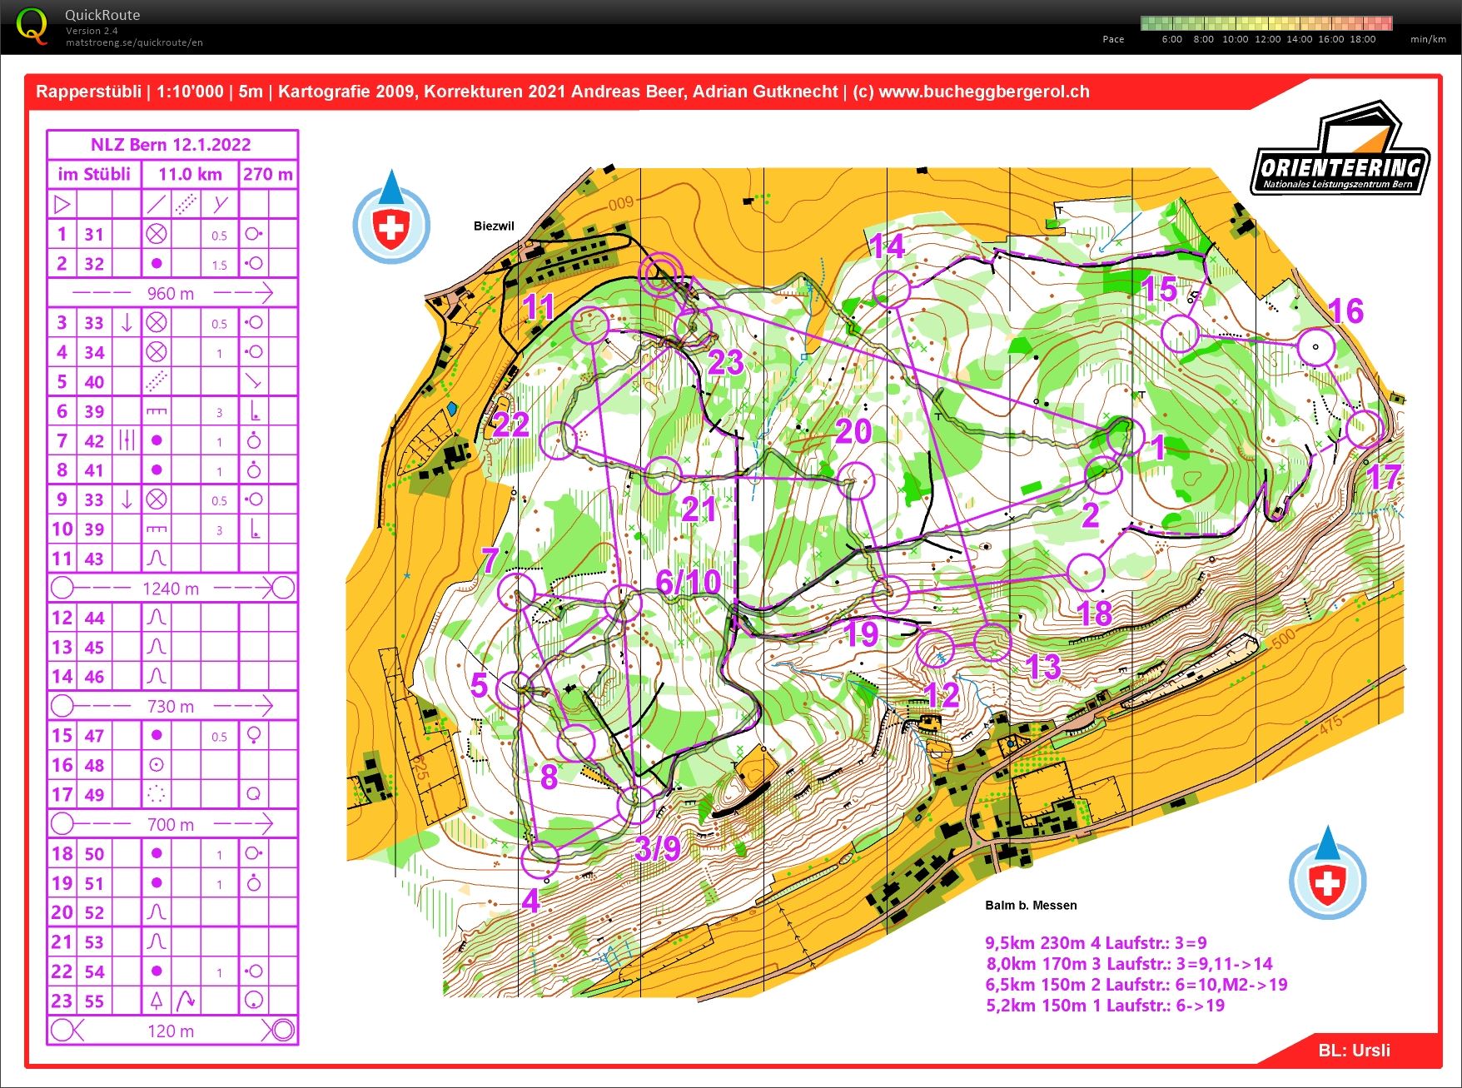The width and height of the screenshot is (1462, 1088).
Task: Click the double-circle finish marker on the map
Action: [x=660, y=273]
